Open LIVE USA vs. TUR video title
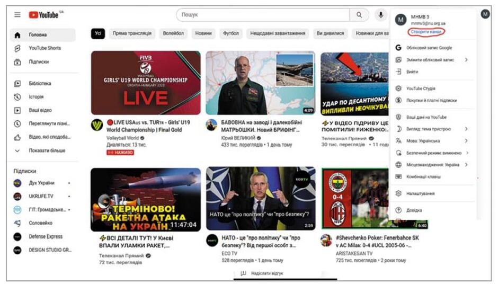 point(148,126)
